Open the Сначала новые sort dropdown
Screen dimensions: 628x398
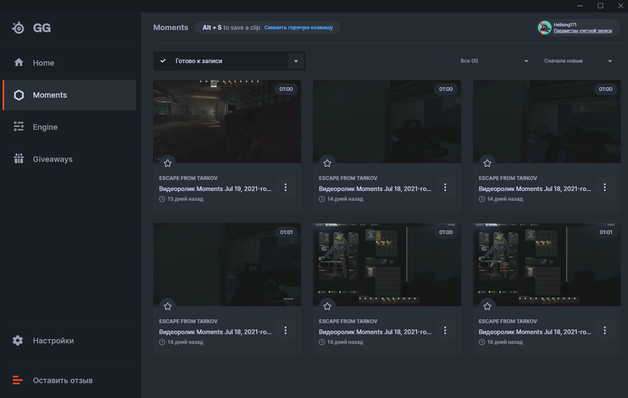point(578,61)
